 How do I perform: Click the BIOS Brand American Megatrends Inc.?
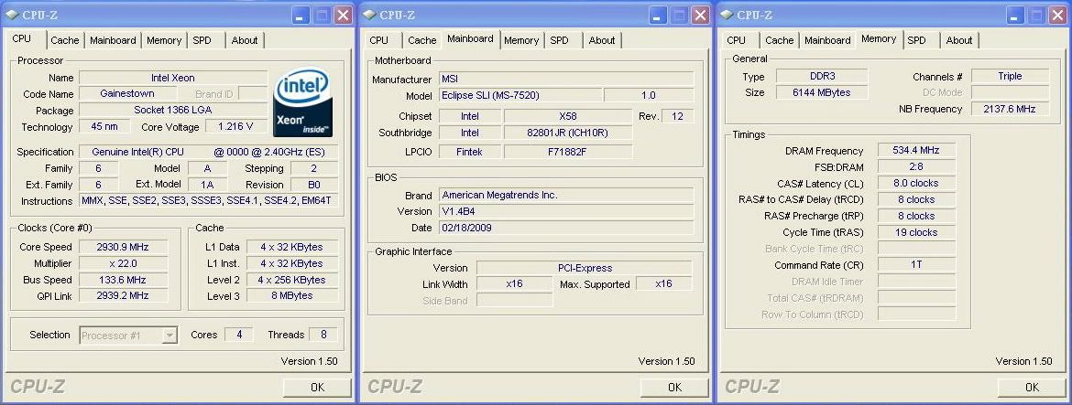[566, 195]
